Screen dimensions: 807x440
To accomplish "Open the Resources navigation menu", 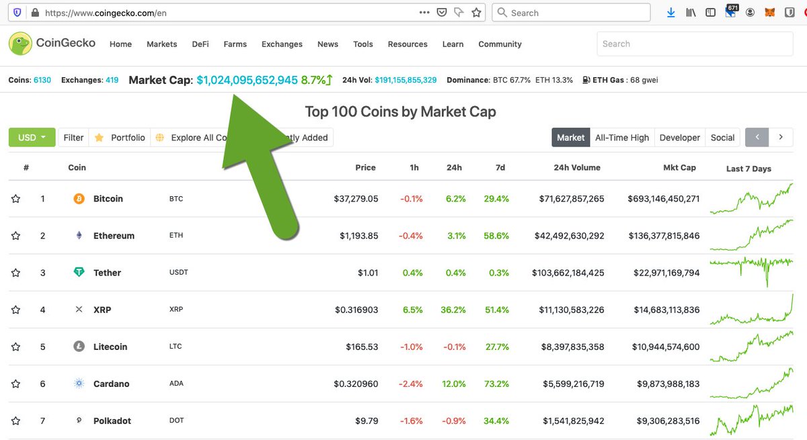I will pos(408,44).
